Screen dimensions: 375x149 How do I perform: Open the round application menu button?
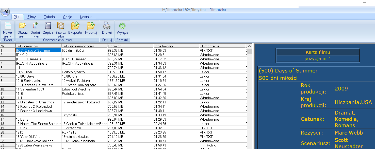coord(5,12)
